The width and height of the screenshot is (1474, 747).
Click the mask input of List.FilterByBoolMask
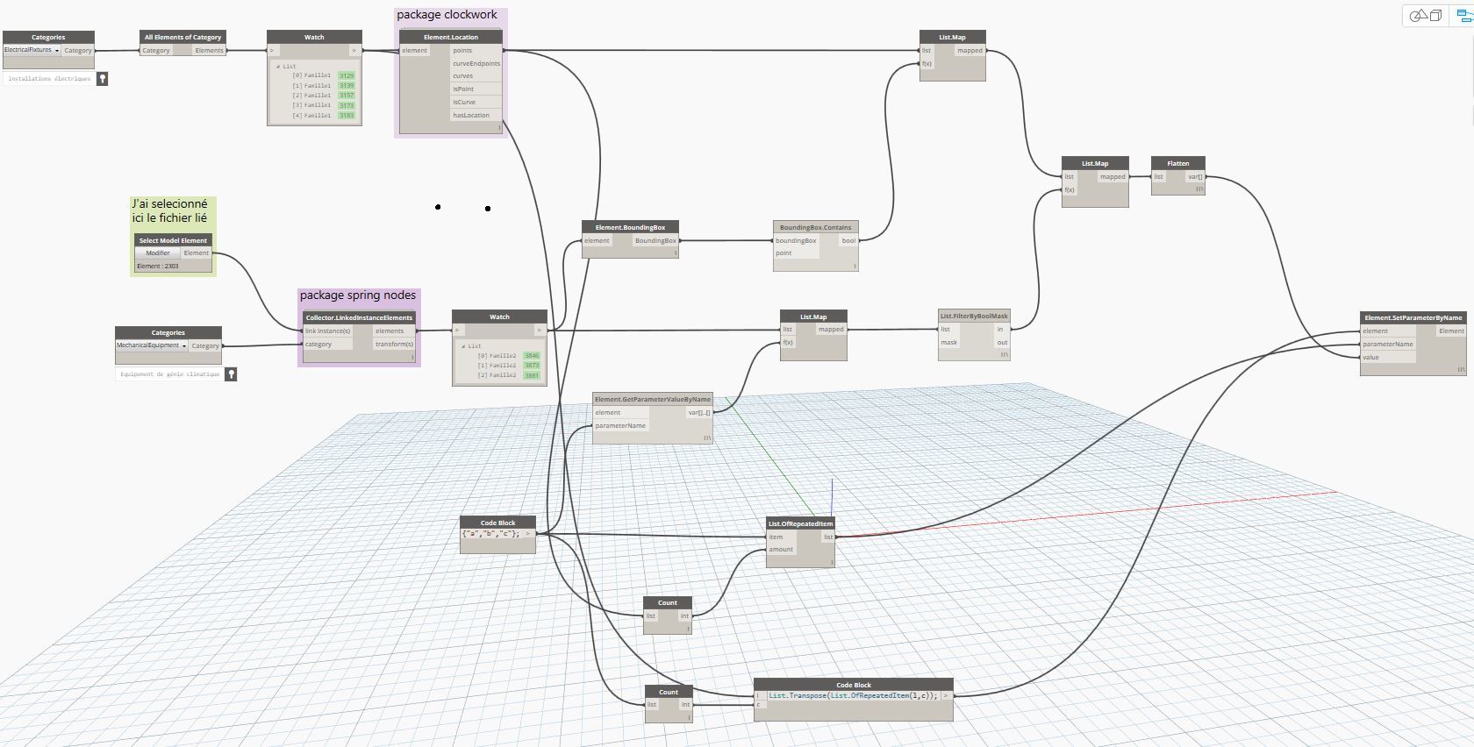point(950,343)
